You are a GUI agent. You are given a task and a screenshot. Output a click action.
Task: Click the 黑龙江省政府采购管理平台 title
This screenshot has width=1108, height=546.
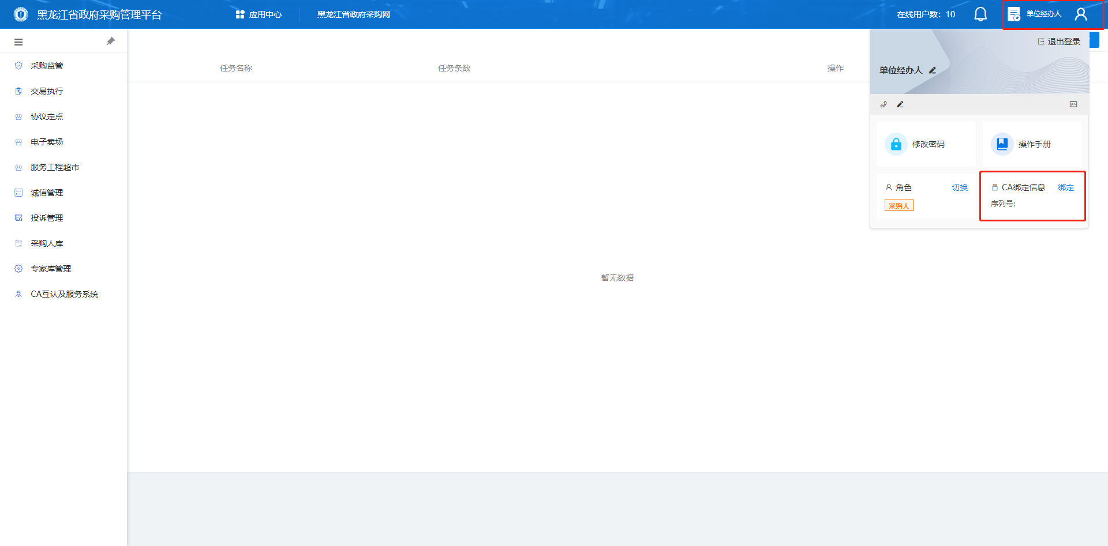tap(99, 15)
